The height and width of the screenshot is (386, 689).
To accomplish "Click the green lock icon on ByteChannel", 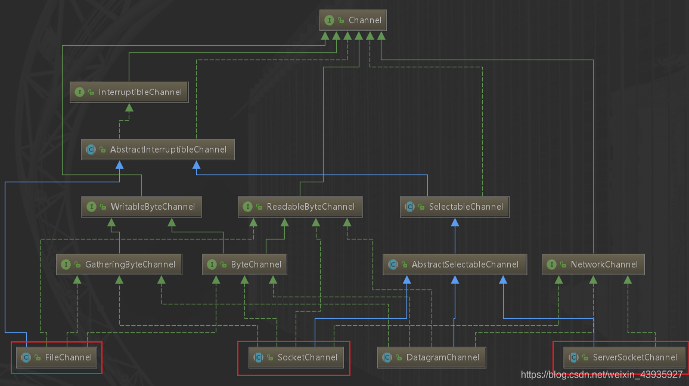I will point(222,264).
